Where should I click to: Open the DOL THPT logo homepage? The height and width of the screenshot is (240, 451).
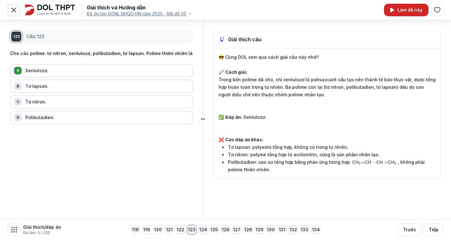pos(50,10)
